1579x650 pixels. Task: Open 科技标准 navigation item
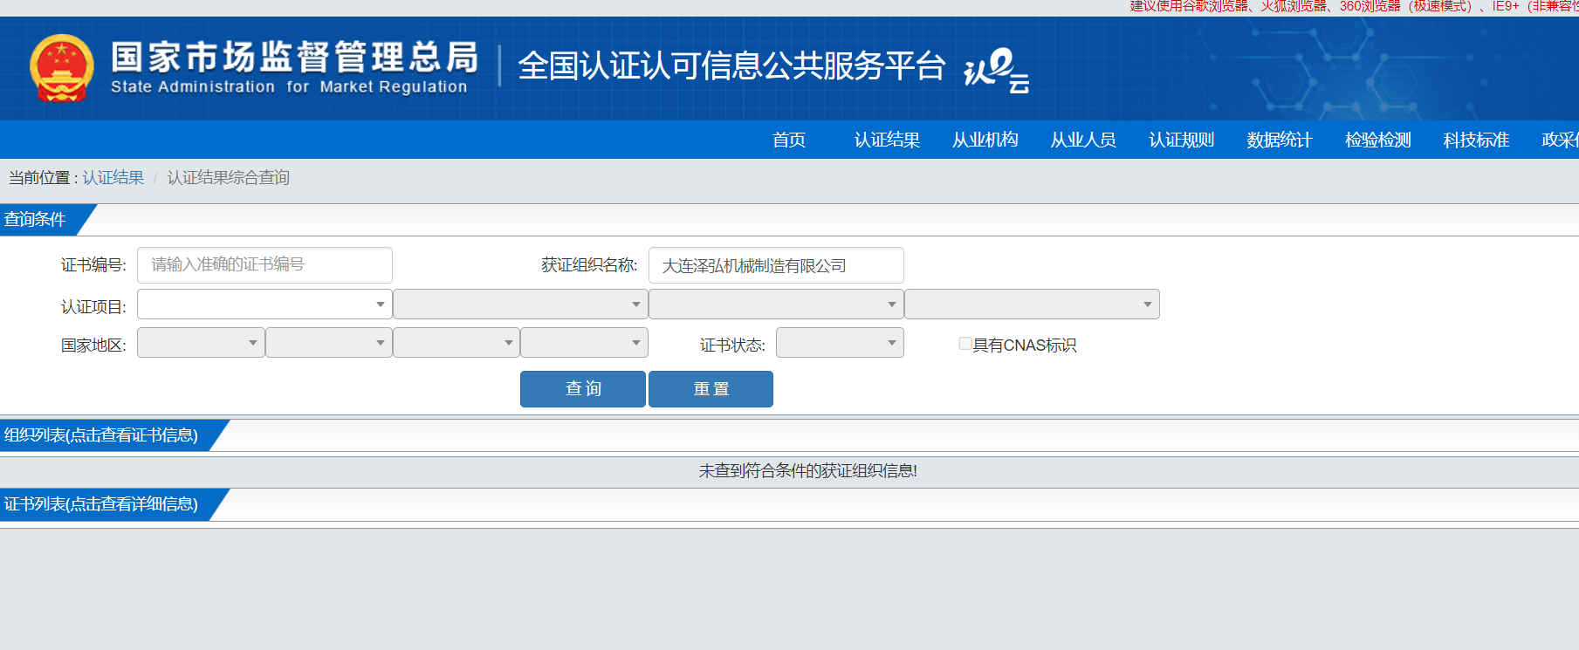(x=1476, y=140)
